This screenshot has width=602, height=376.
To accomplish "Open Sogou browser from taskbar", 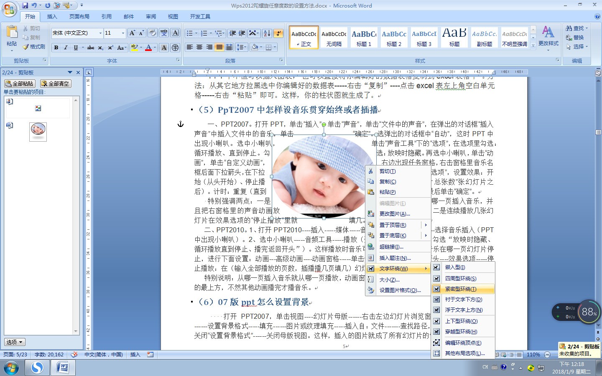I will pyautogui.click(x=38, y=368).
